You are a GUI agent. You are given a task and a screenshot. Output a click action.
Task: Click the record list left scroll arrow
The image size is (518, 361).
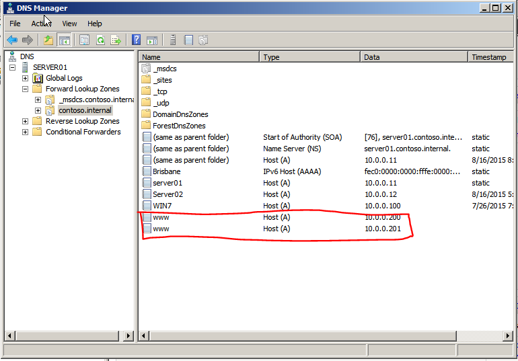click(144, 336)
